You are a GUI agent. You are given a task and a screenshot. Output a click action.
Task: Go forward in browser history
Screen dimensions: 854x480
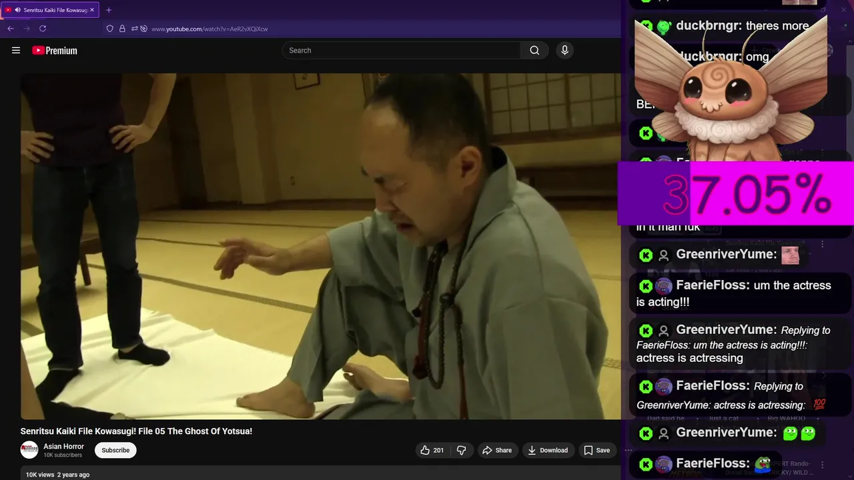(27, 29)
